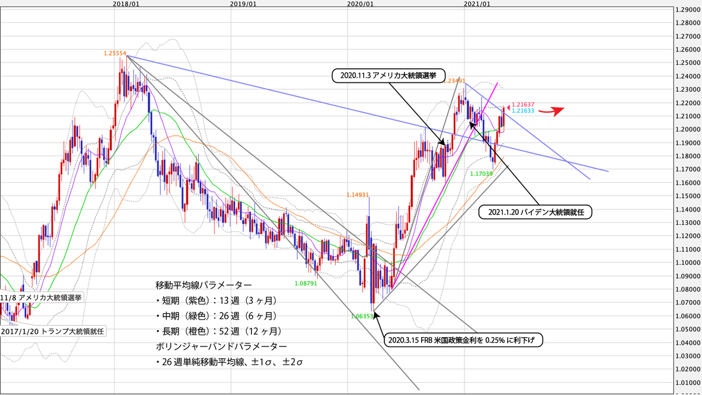
Task: Select the 中期（緑色）：26週 line
Action: click(215, 316)
